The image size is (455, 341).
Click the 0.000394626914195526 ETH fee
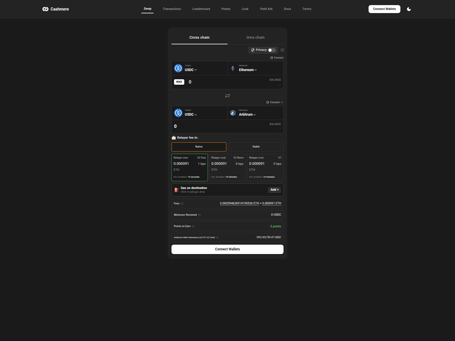click(x=239, y=203)
